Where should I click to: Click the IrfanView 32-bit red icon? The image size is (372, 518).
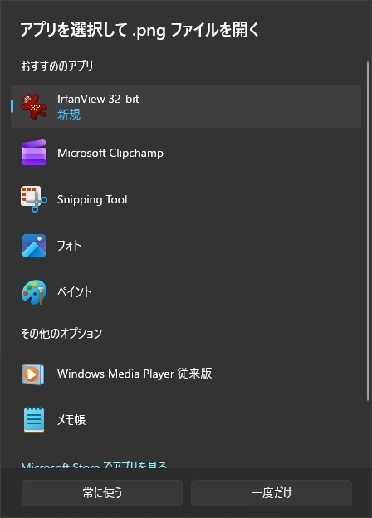[x=34, y=106]
